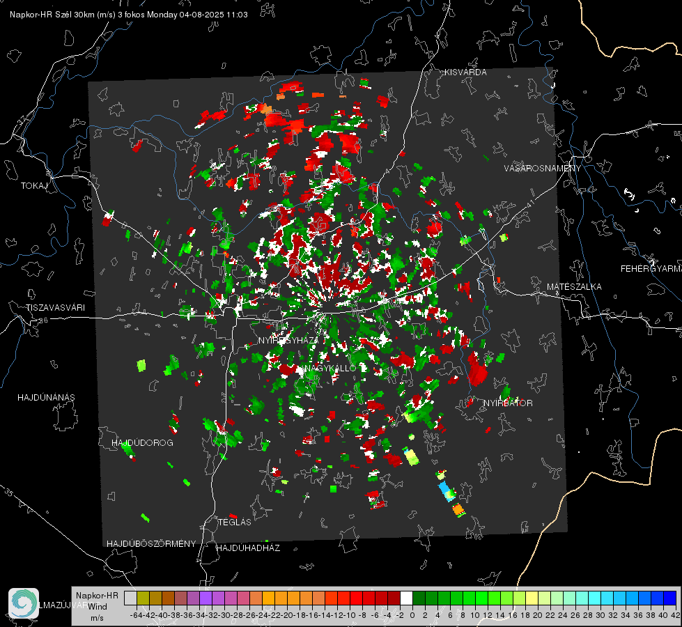
Task: Select the cyan swatch between 28 and 30
Action: [594, 598]
